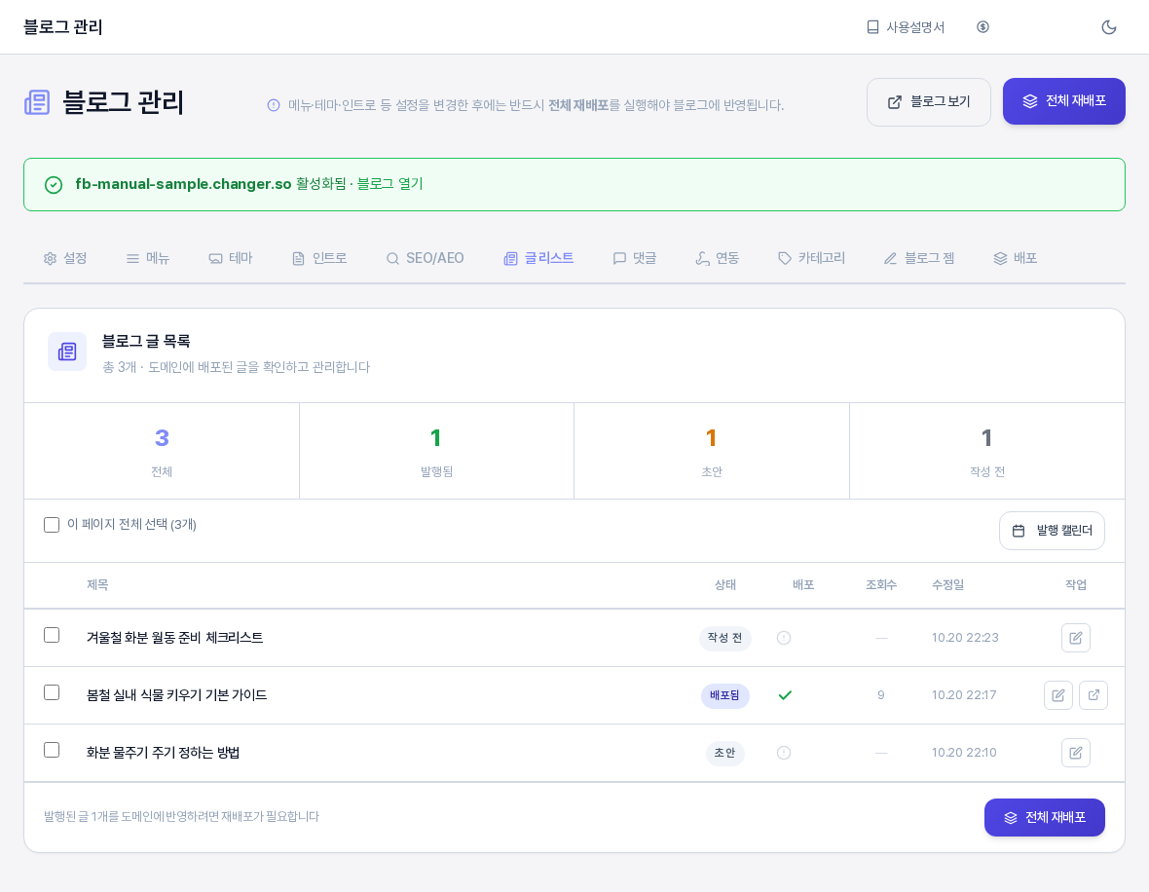Click the 제목 column header

(97, 585)
